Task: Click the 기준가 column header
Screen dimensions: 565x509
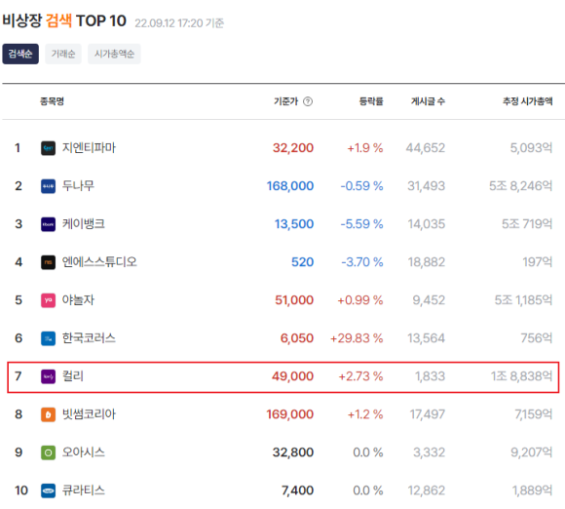Action: click(286, 101)
